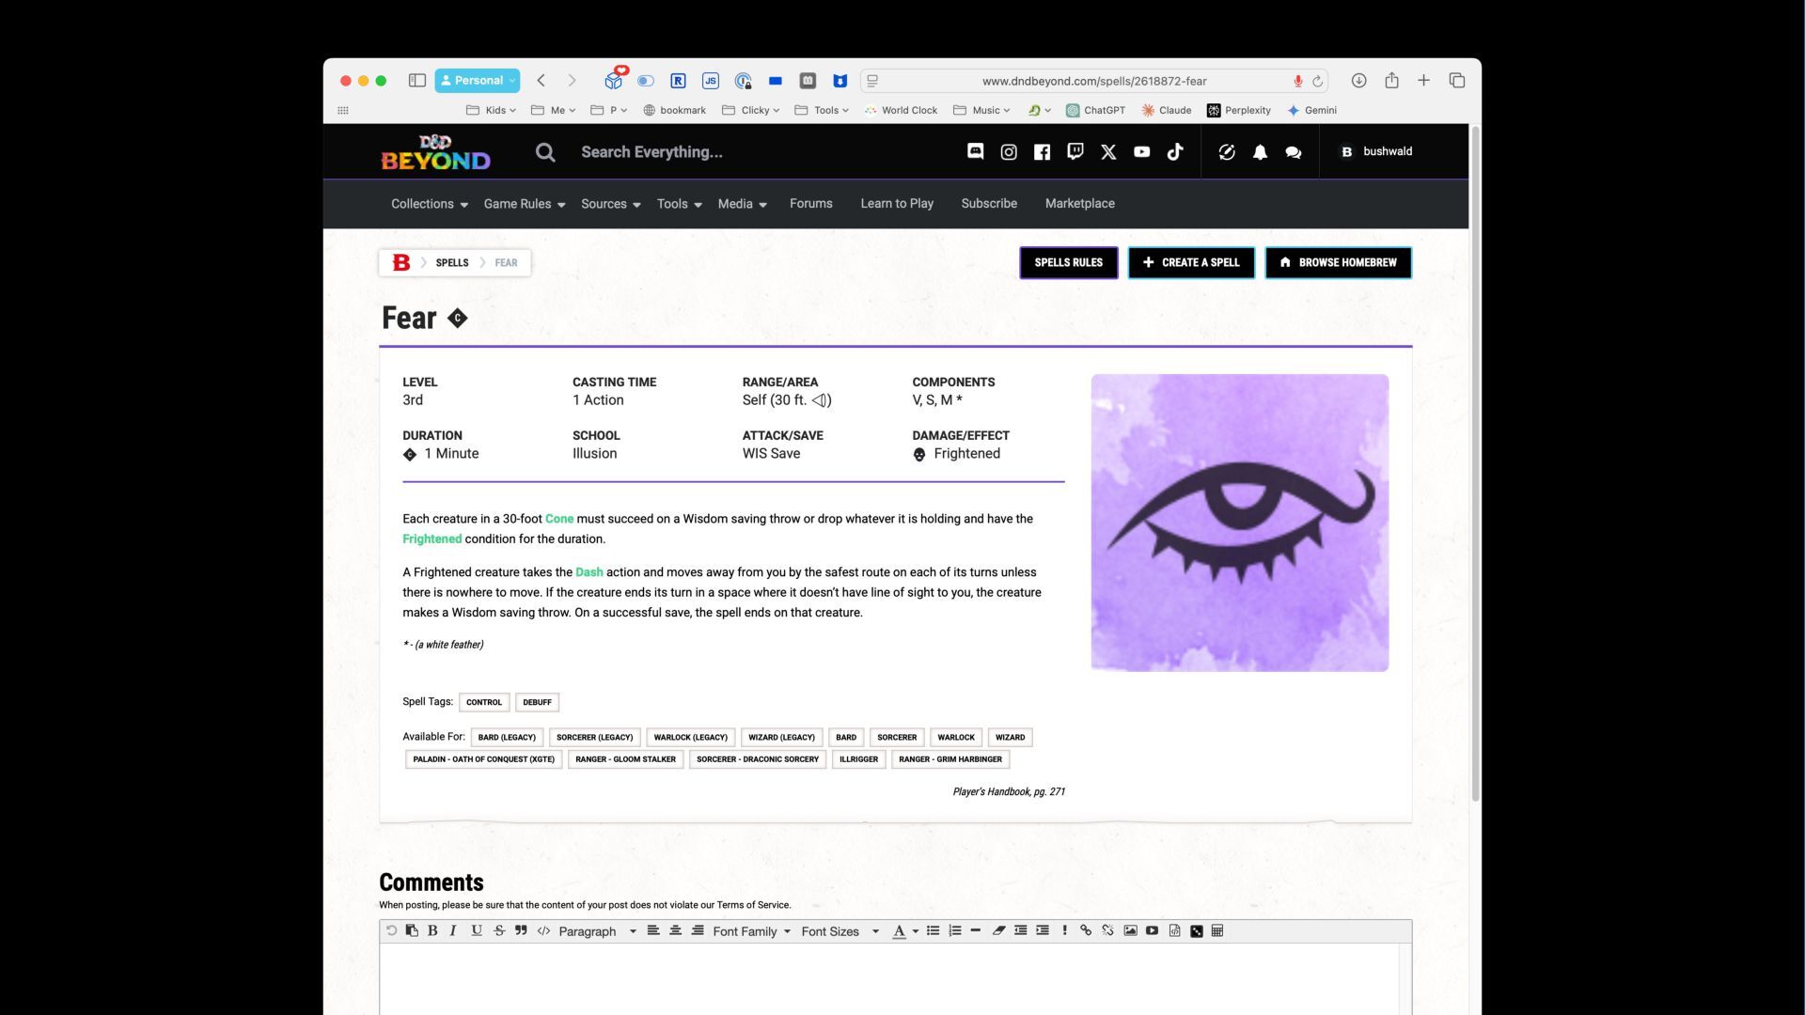This screenshot has width=1805, height=1015.
Task: Click the CONTROL spell tag
Action: coord(484,702)
